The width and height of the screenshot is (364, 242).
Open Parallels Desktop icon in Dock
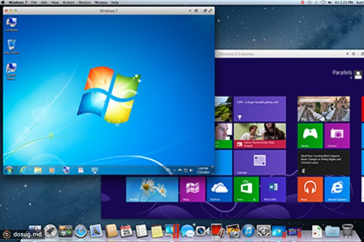click(x=172, y=231)
